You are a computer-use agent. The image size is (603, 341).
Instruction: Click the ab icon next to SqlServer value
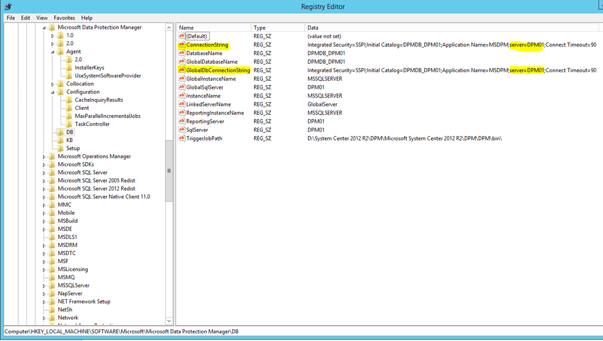tap(181, 129)
